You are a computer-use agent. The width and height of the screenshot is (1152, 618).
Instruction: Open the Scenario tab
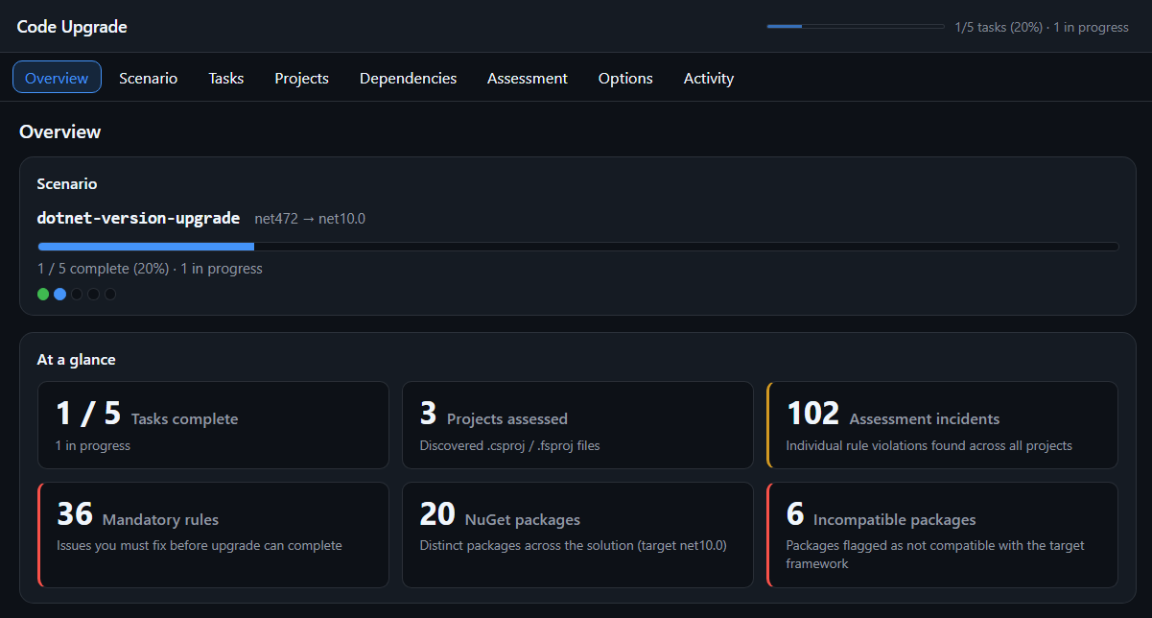(148, 78)
